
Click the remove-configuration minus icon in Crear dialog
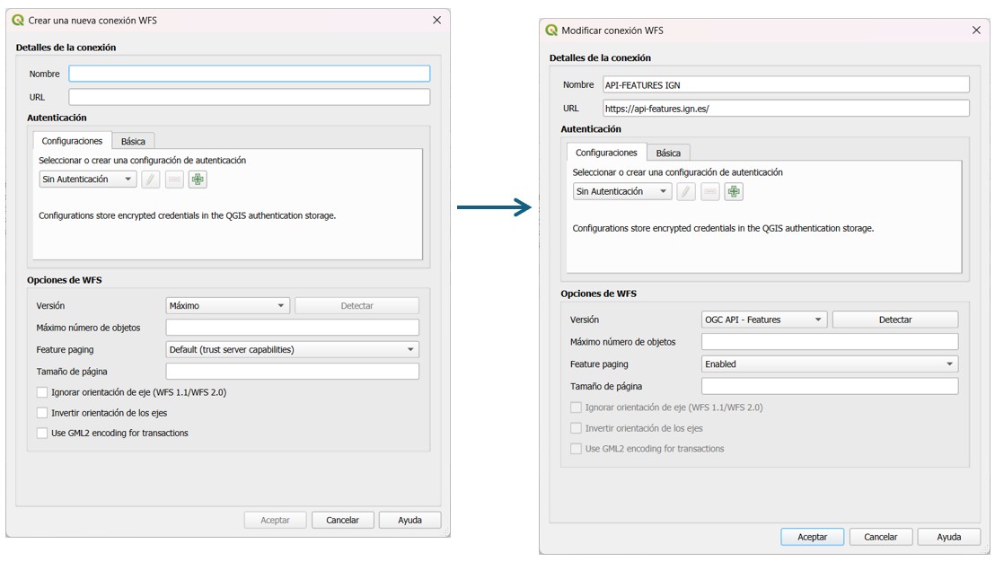click(174, 180)
